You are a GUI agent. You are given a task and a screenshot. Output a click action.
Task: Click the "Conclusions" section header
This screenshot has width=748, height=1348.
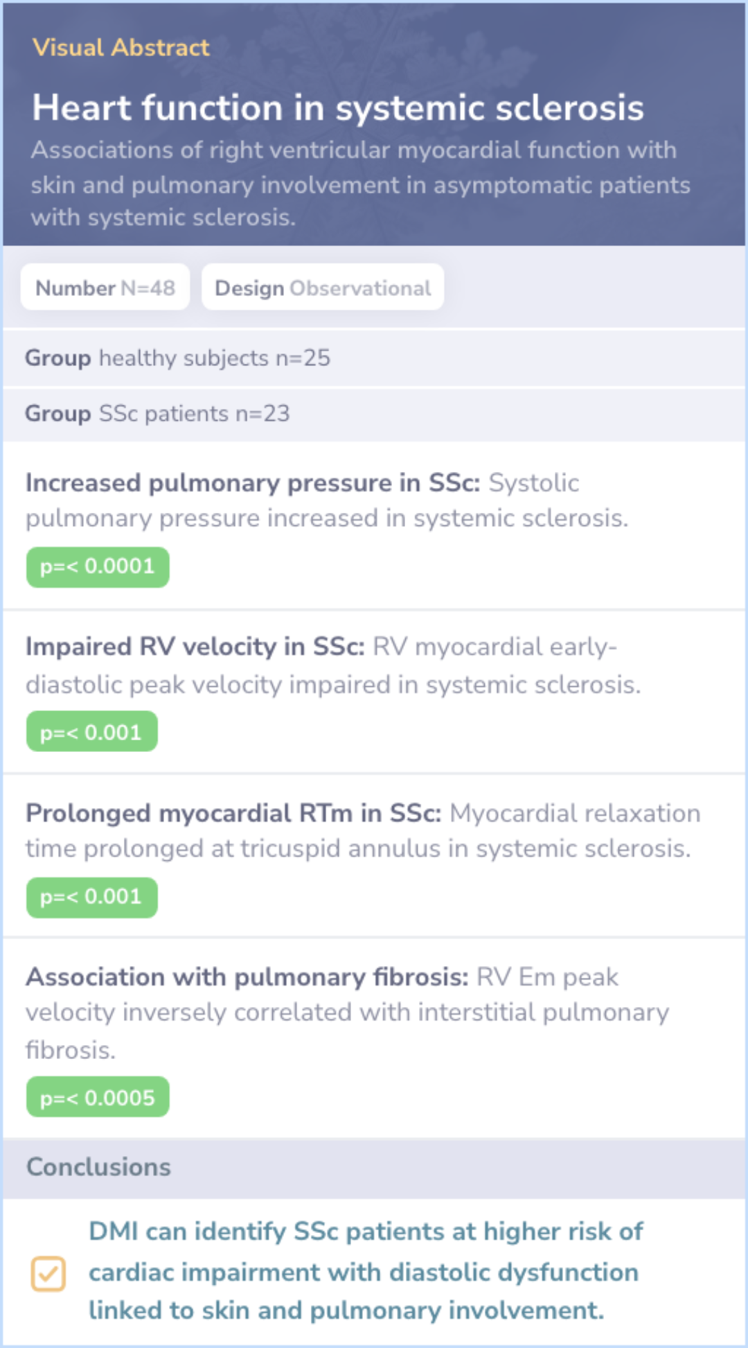98,1167
